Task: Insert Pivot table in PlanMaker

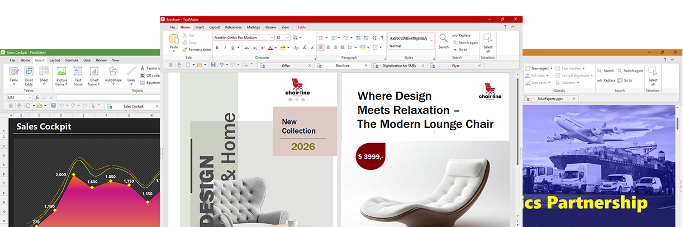Action: (29, 76)
